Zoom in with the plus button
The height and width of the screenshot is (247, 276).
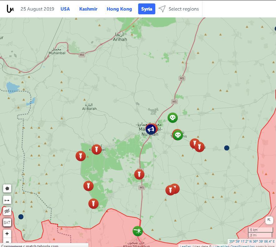point(7,234)
